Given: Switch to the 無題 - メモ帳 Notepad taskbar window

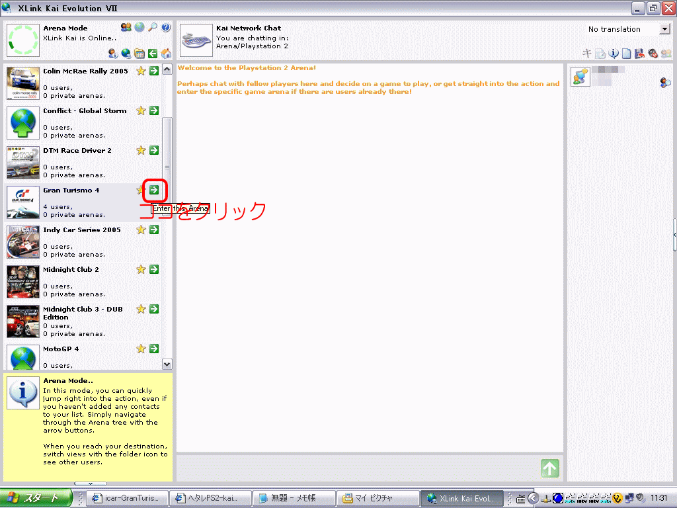Looking at the screenshot, I should click(x=293, y=498).
